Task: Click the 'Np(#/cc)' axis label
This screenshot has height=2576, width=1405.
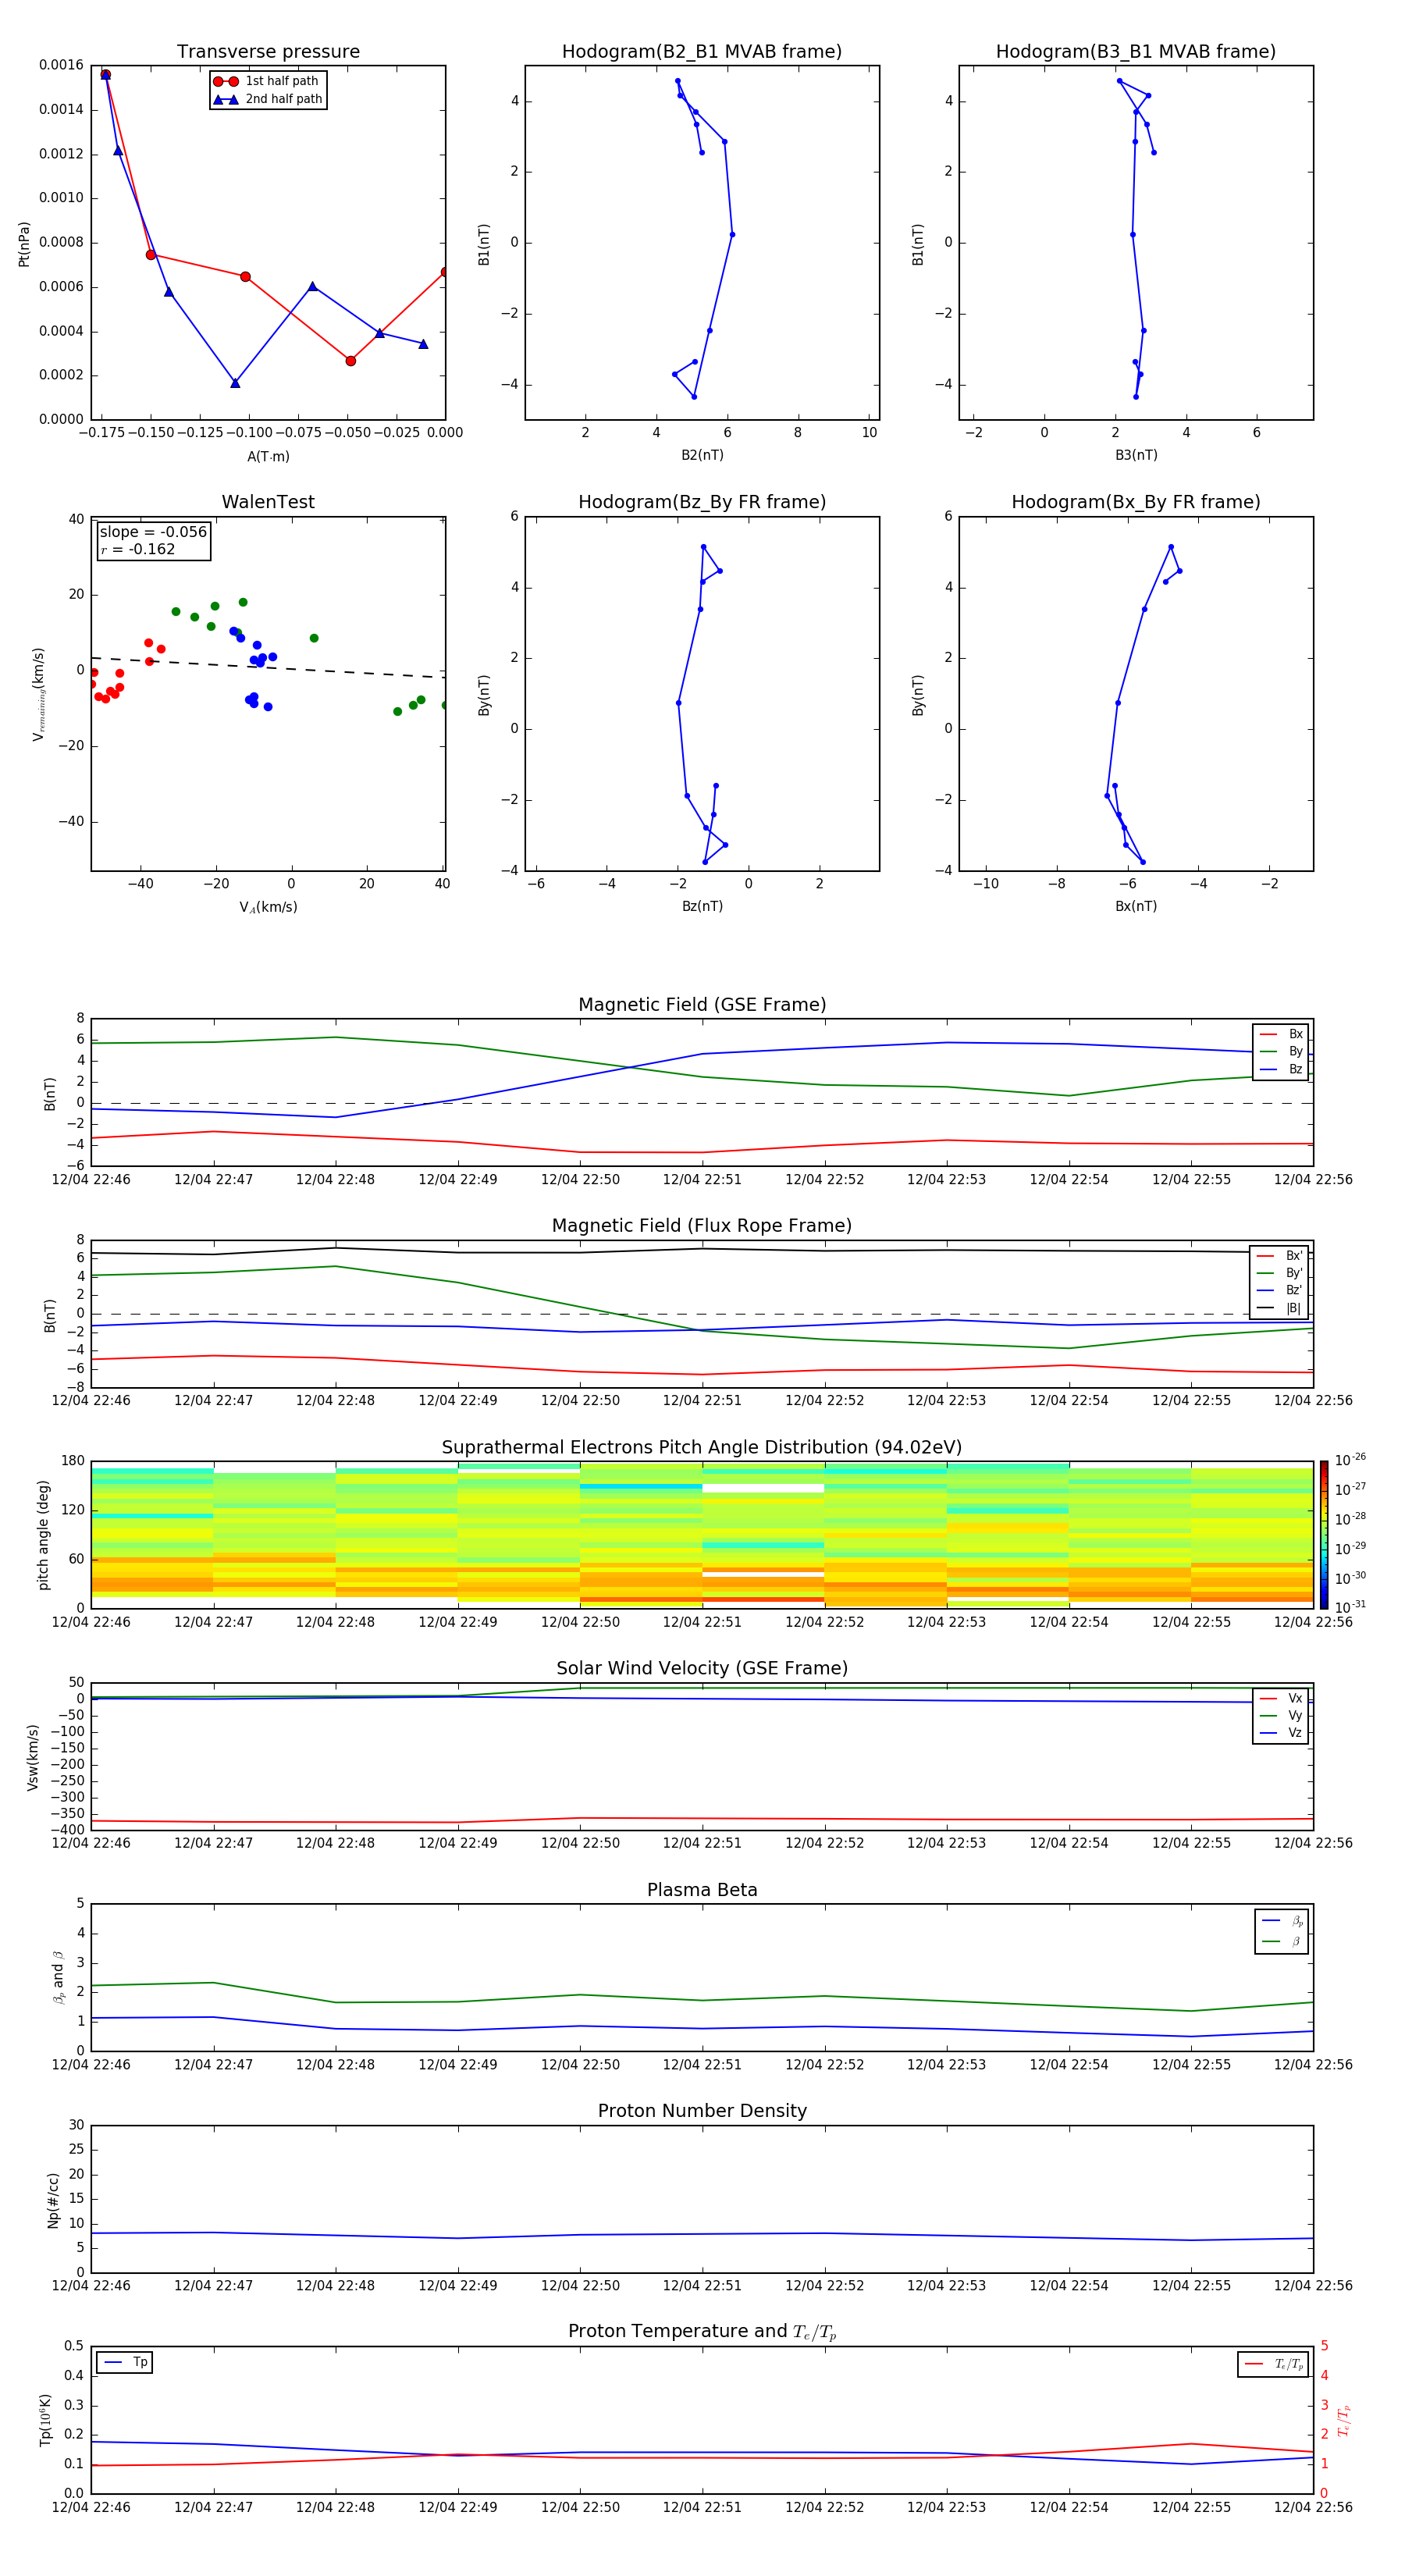Action: click(x=53, y=2199)
